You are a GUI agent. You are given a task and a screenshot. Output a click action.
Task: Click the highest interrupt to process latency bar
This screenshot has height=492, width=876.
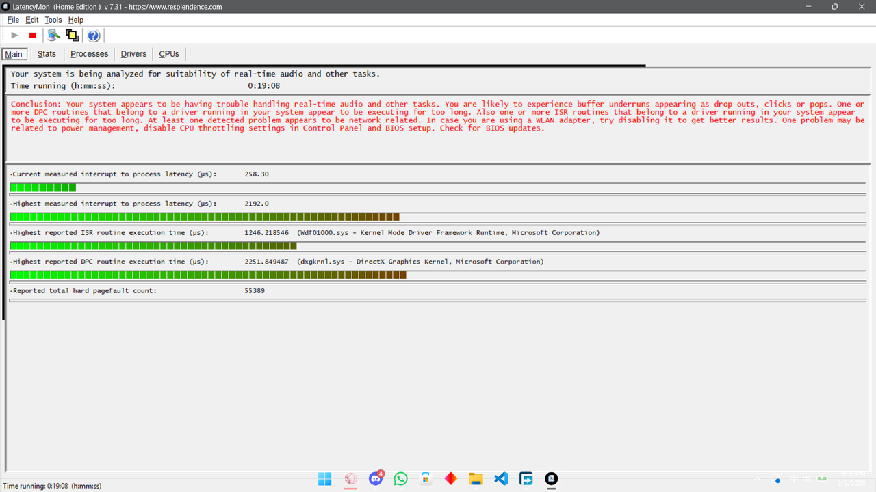205,217
